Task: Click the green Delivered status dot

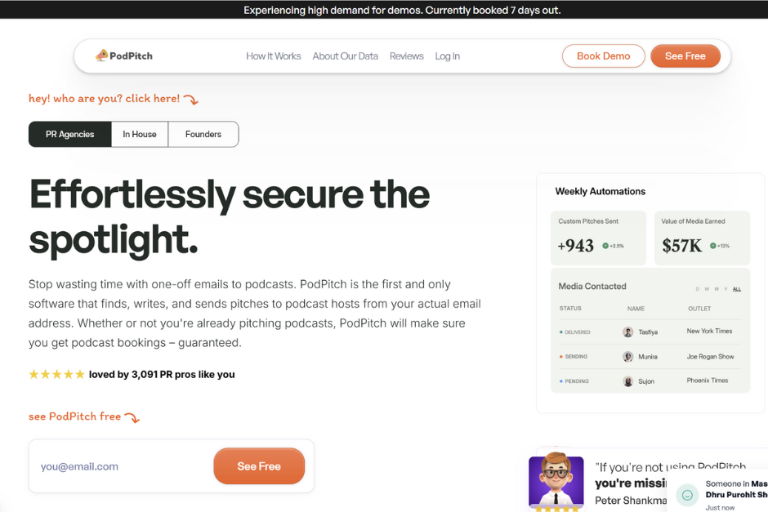Action: [560, 330]
